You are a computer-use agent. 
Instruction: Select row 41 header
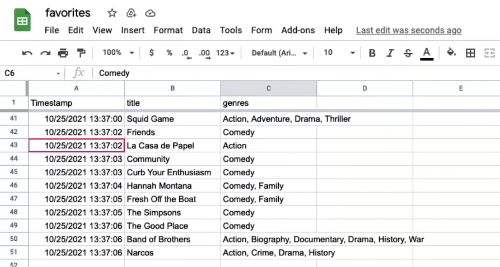(x=14, y=119)
